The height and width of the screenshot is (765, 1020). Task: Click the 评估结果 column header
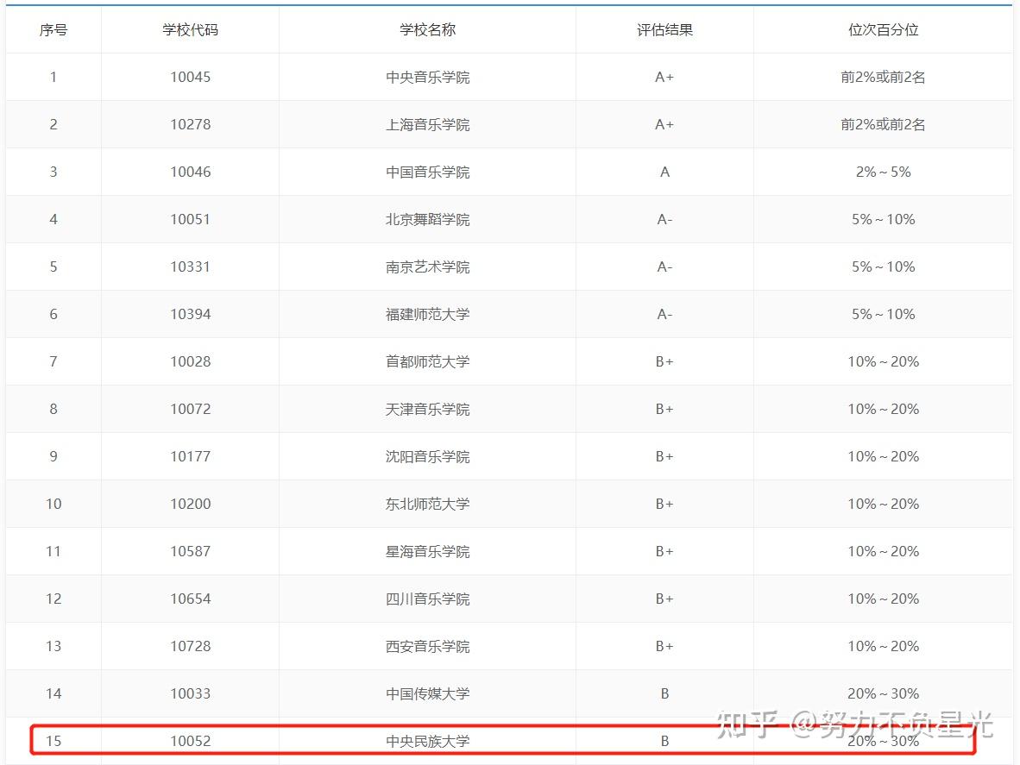664,30
